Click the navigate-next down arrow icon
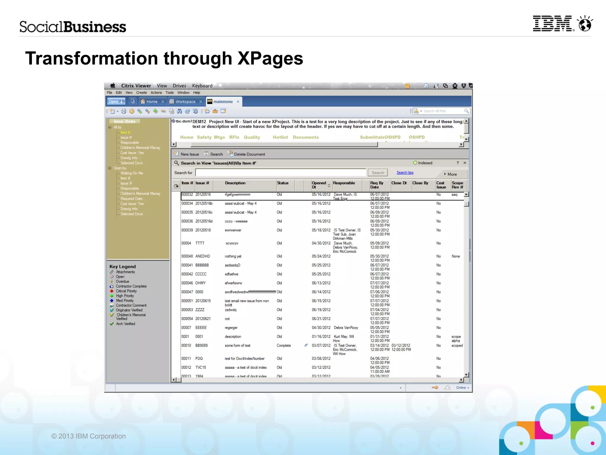 (140, 111)
